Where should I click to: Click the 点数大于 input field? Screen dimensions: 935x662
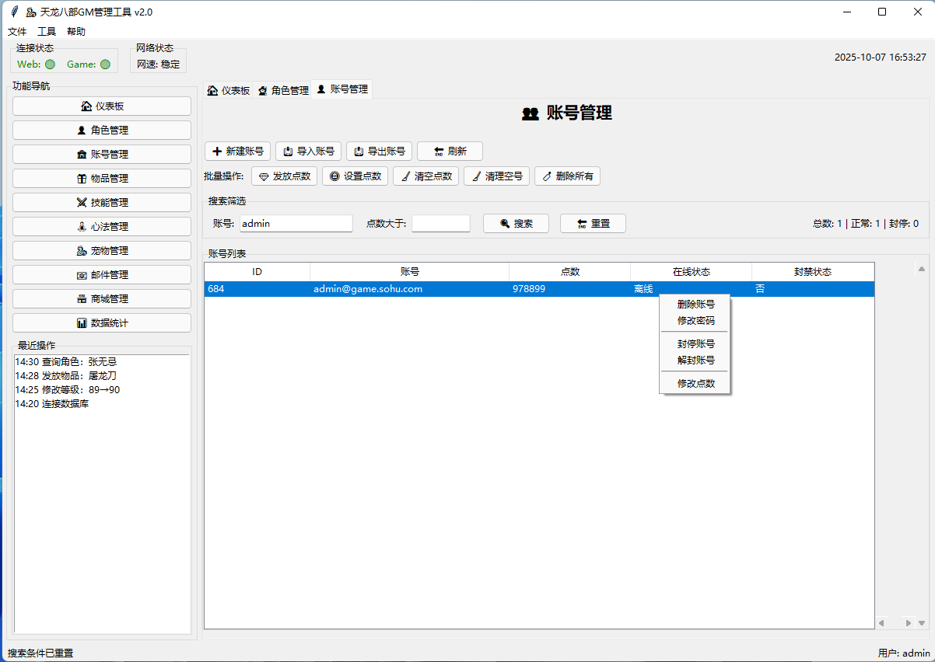[x=441, y=224]
